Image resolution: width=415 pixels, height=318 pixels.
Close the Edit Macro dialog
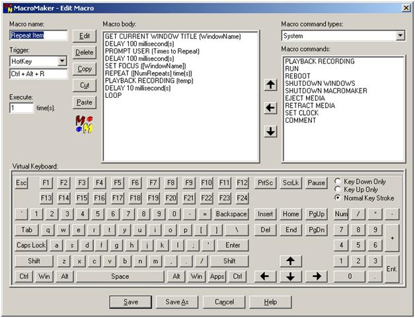406,8
